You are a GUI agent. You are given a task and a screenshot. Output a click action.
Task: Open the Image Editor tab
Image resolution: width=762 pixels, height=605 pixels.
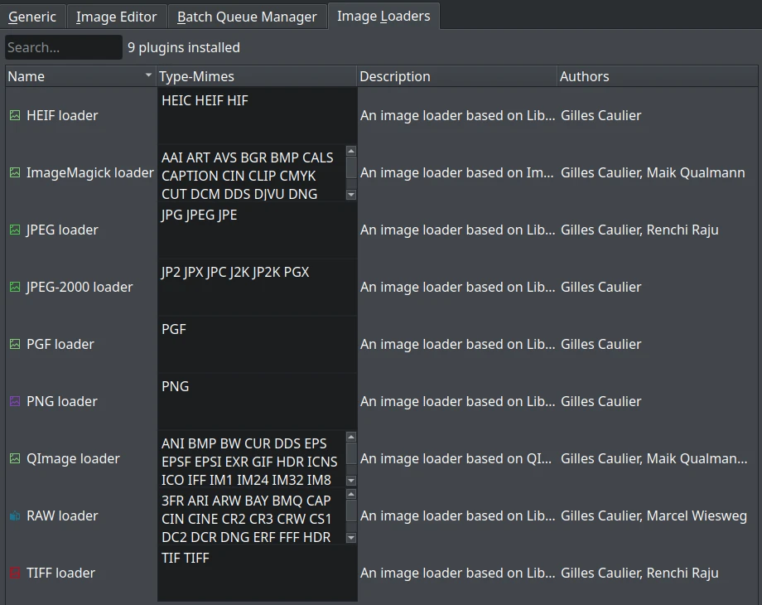click(x=116, y=16)
